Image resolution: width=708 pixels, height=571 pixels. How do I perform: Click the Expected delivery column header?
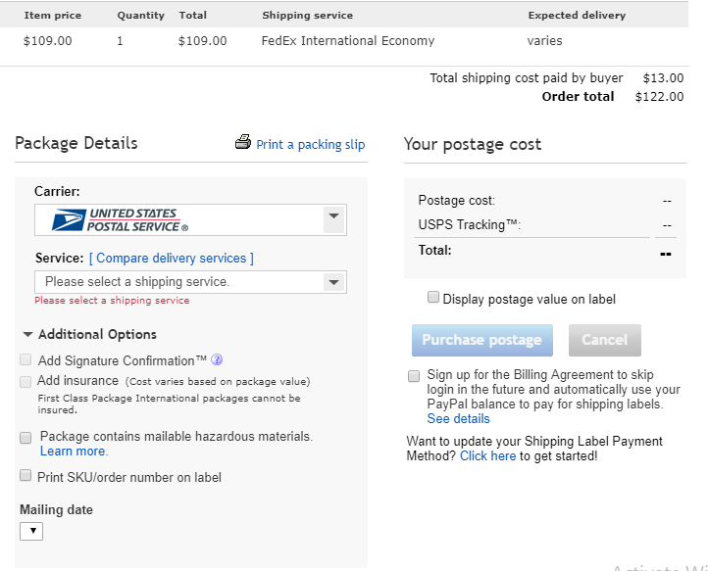[x=577, y=16]
